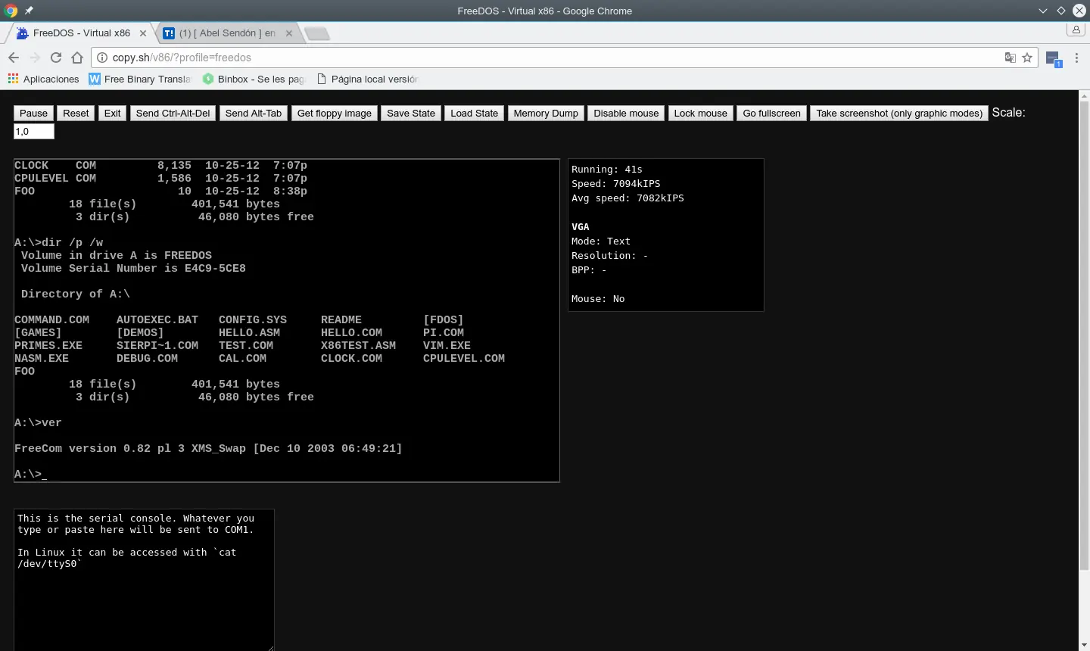Send Alt-Tab to the emulator
The image size is (1090, 651).
click(x=254, y=113)
